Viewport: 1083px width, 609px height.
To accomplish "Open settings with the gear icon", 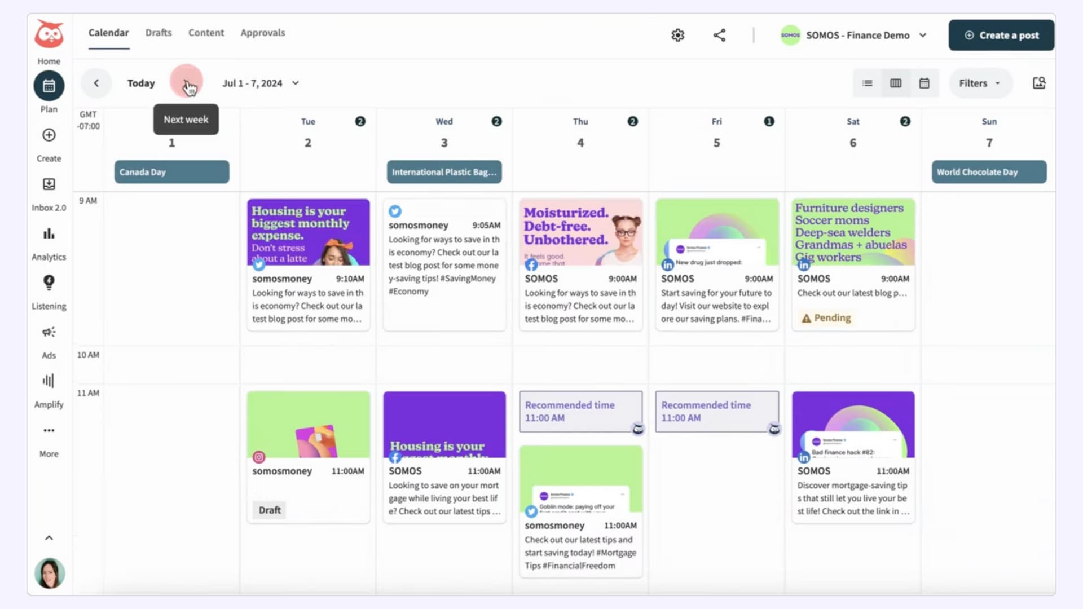I will tap(677, 35).
